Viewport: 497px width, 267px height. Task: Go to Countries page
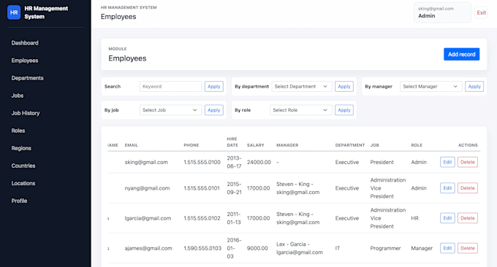pyautogui.click(x=23, y=166)
